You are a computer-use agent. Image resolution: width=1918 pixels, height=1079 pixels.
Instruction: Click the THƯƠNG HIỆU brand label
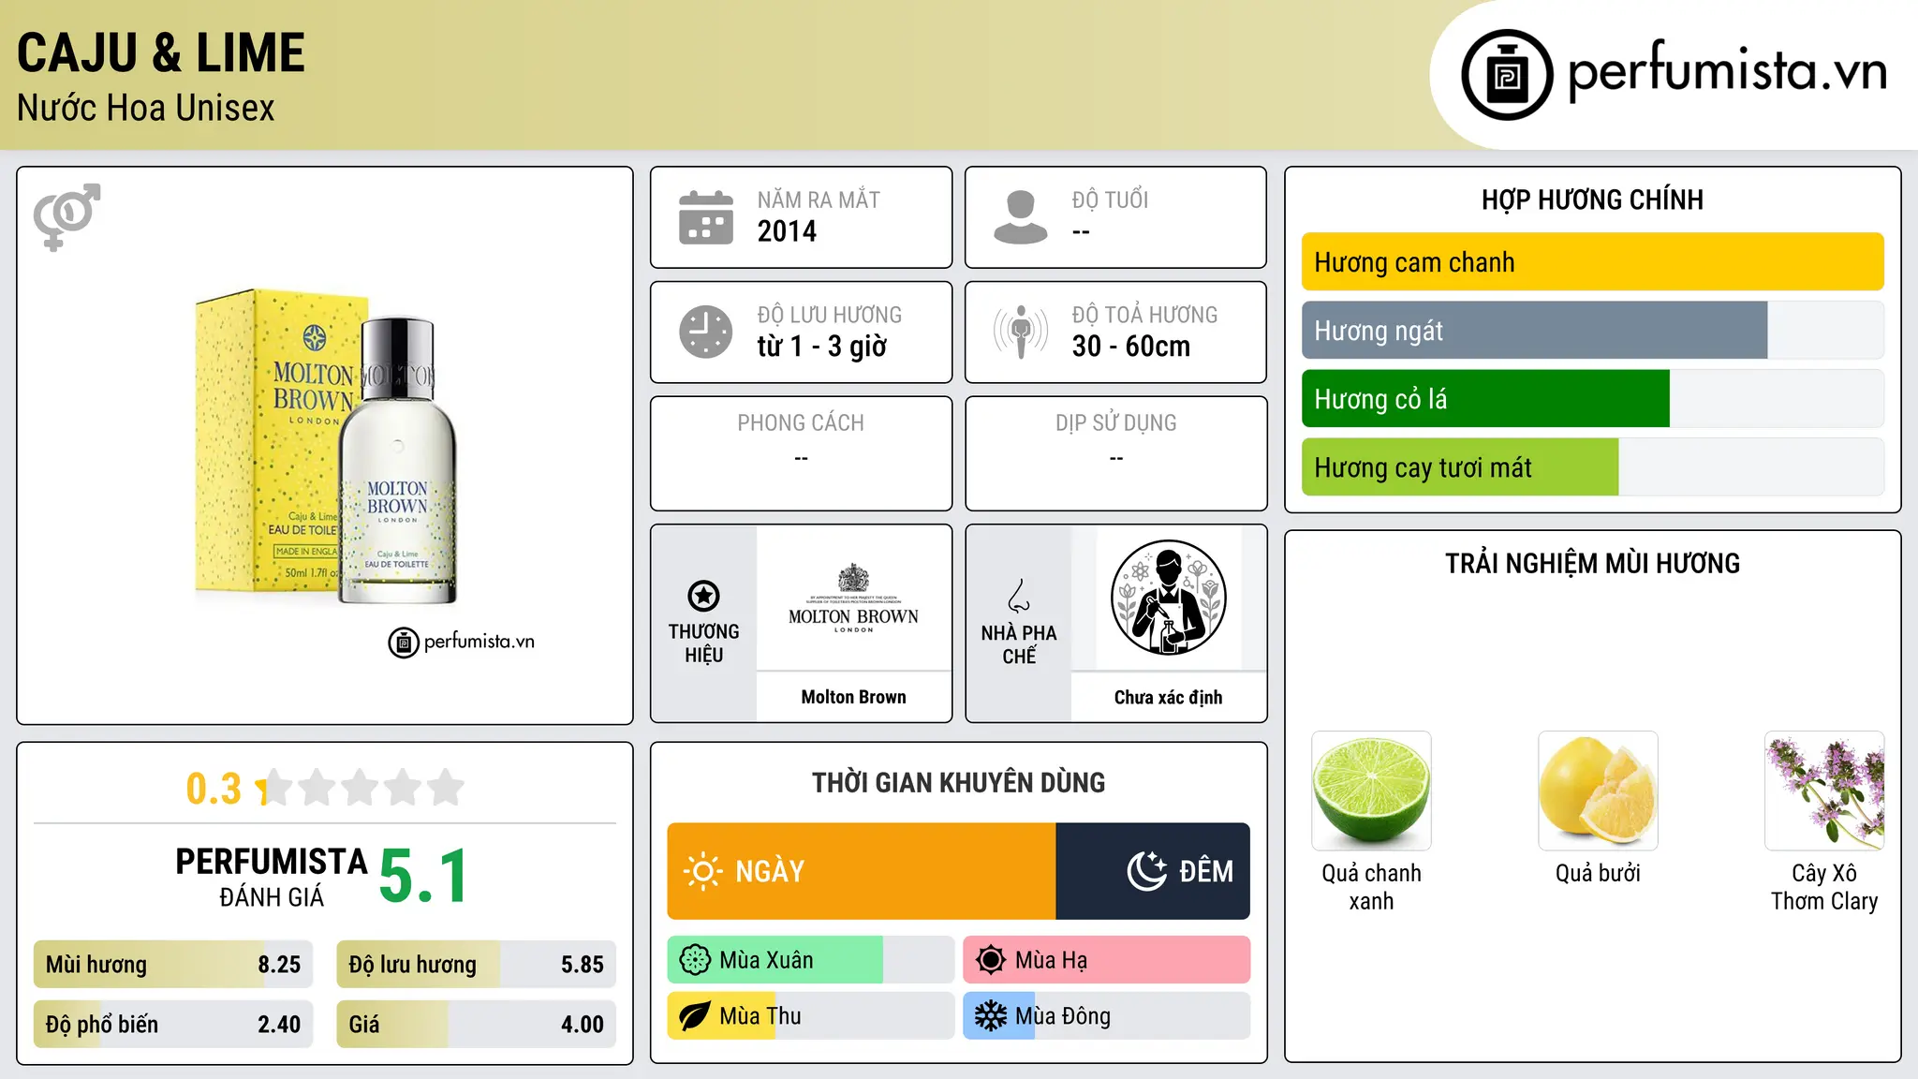pos(703,643)
